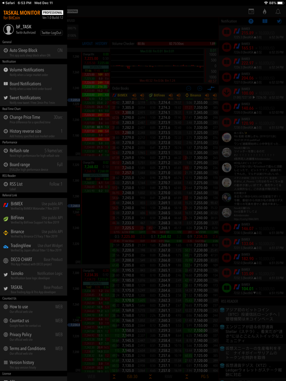Open BitFinex referral link
Image resolution: width=286 pixels, height=381 pixels.
point(34,219)
